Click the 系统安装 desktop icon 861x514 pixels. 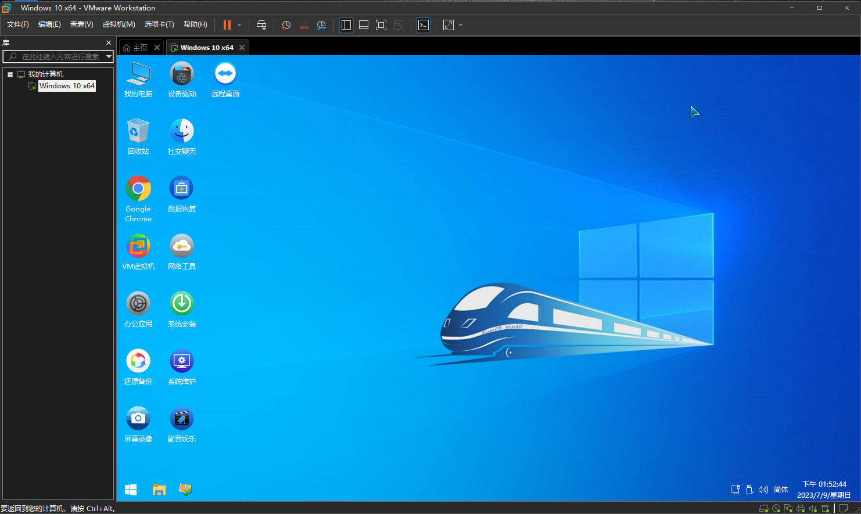[182, 310]
